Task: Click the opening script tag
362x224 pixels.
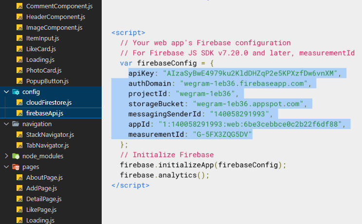Action: [x=128, y=33]
